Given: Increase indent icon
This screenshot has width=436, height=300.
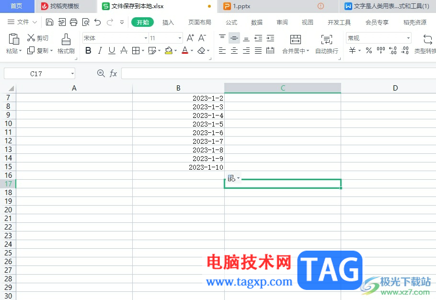Looking at the screenshot, I should pos(270,38).
